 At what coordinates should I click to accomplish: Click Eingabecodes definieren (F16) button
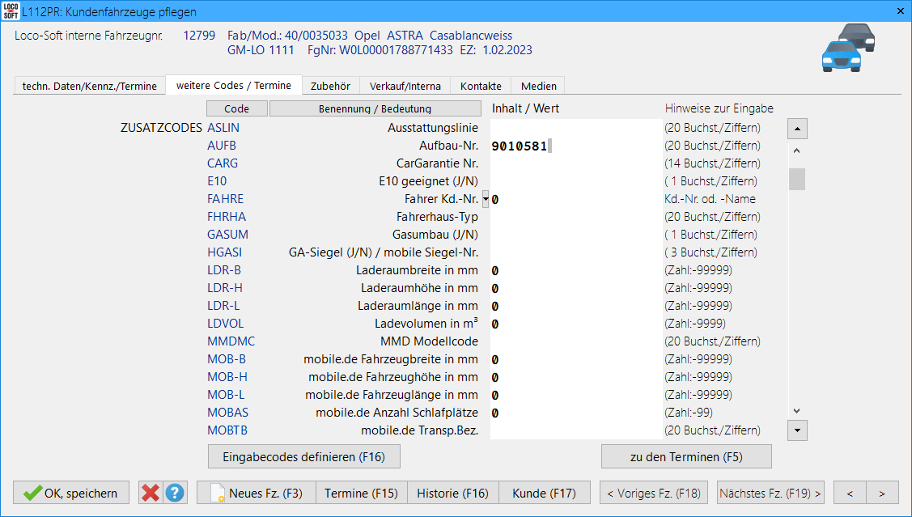(304, 456)
